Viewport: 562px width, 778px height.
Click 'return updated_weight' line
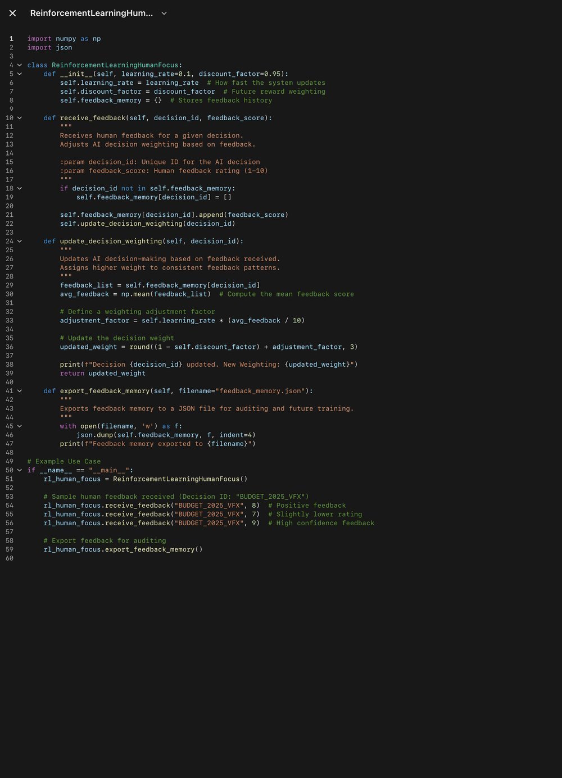(103, 374)
